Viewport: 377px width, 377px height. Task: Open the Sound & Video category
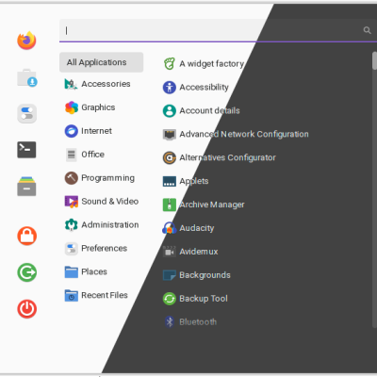(101, 202)
